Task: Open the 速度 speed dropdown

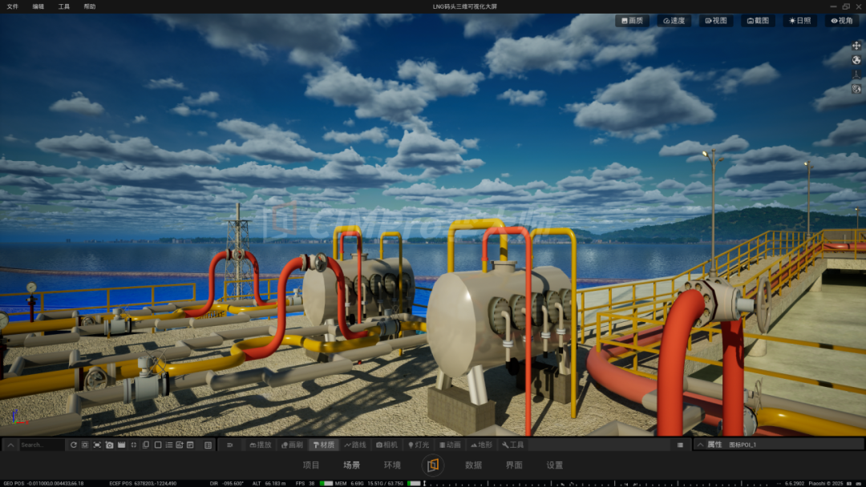Action: [674, 20]
